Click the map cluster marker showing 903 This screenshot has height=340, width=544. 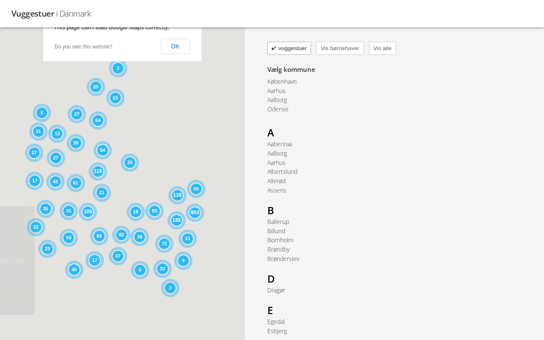195,212
